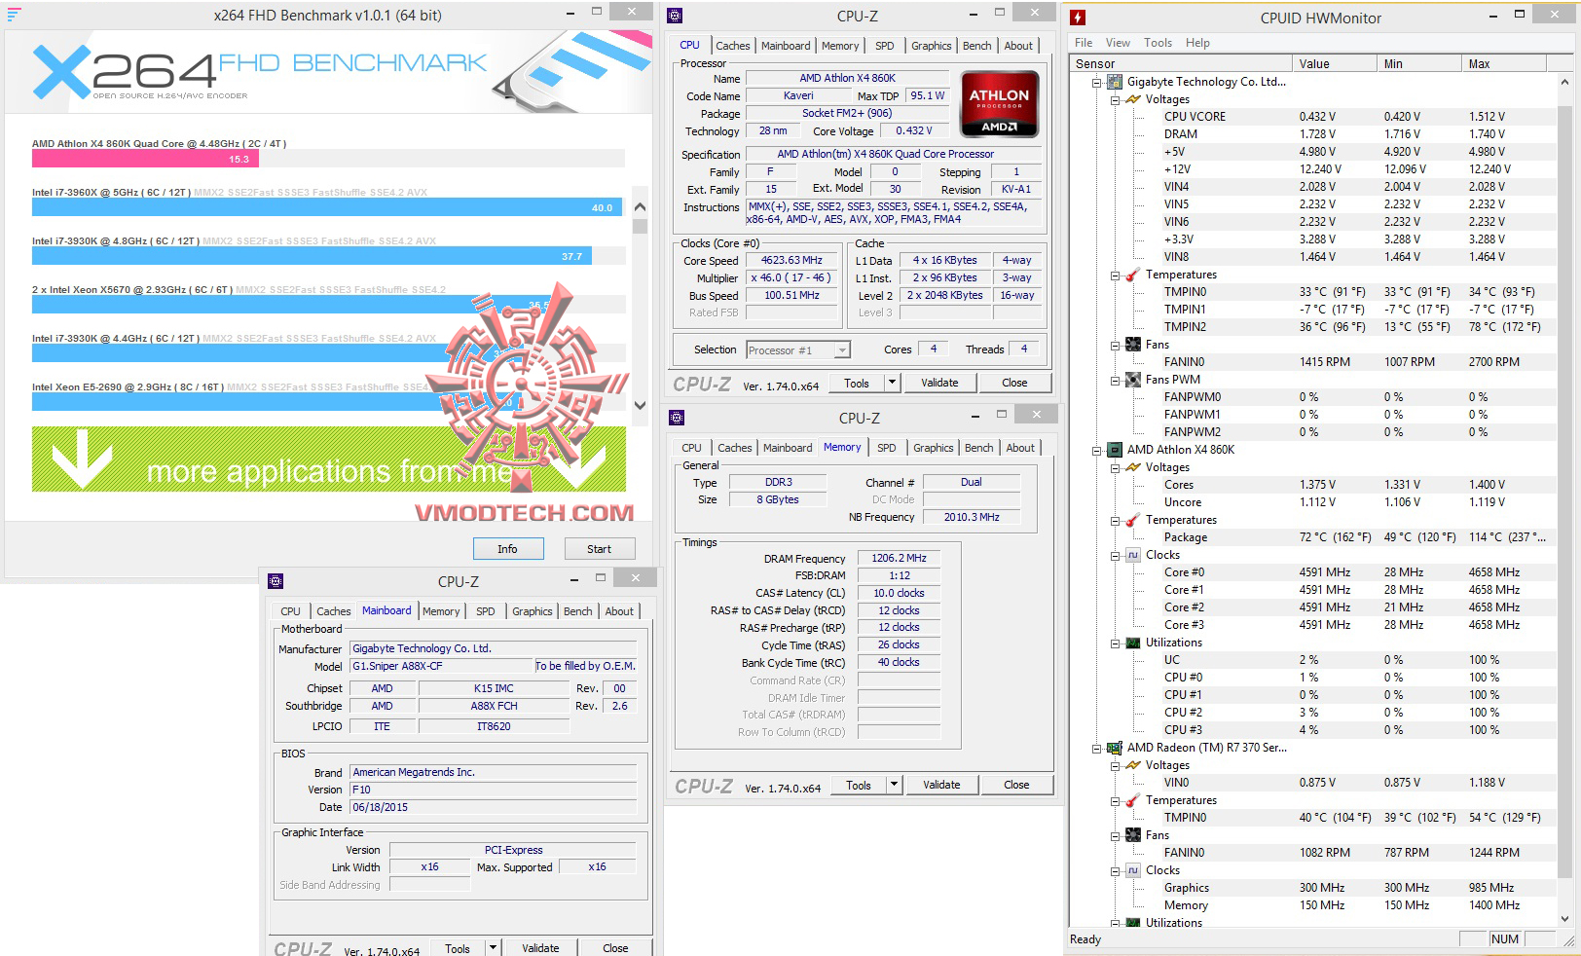Click the scroll up arrow in x264 results list

[x=640, y=206]
